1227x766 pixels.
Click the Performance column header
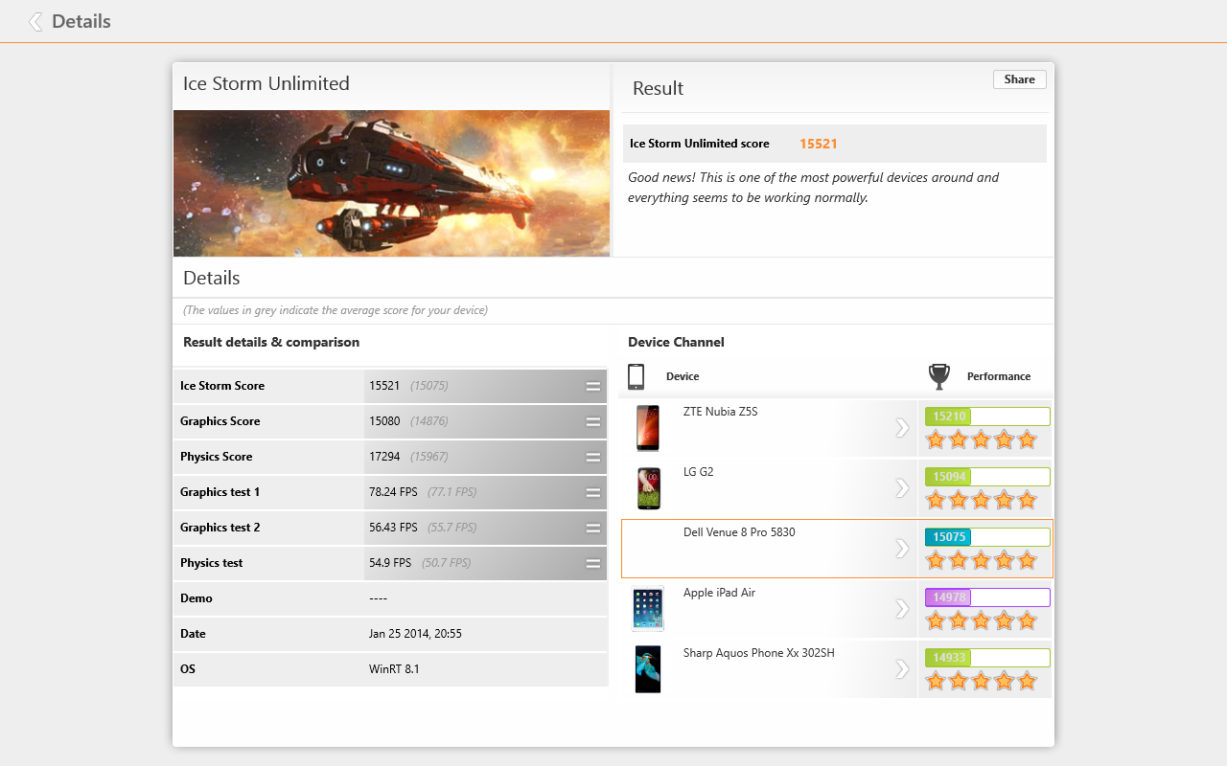[x=999, y=377]
